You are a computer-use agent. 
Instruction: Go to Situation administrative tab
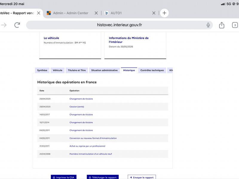tap(104, 70)
